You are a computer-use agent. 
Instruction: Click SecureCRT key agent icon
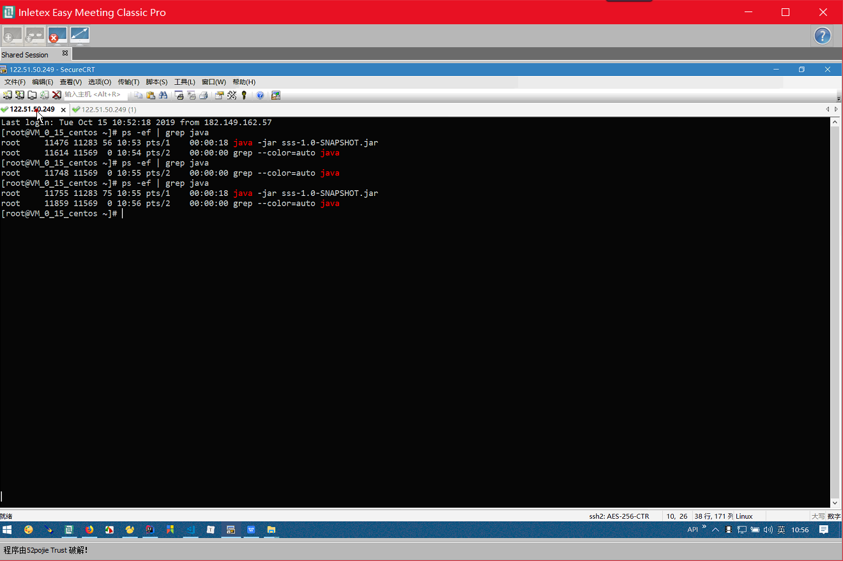pos(244,95)
